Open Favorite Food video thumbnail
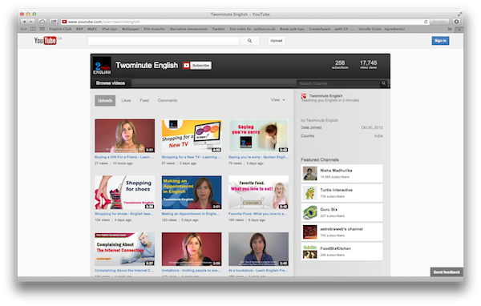The width and height of the screenshot is (481, 306). [259, 192]
